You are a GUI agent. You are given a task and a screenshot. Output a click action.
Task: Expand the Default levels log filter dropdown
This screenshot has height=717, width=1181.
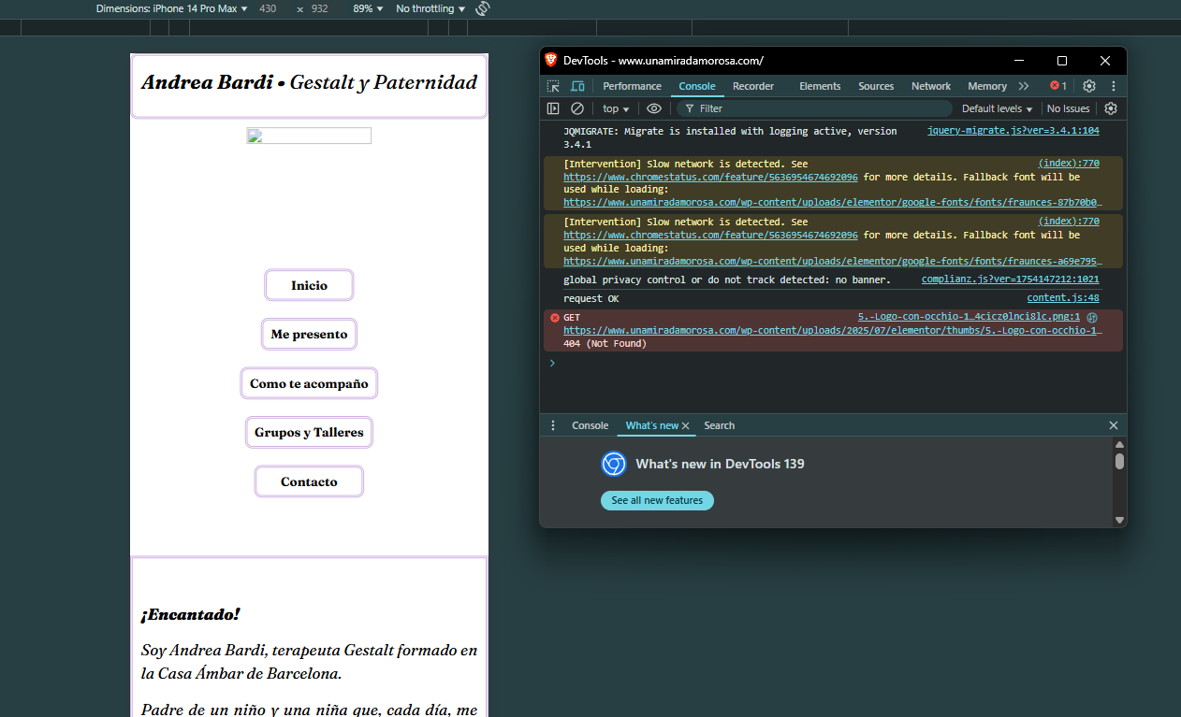coord(997,108)
